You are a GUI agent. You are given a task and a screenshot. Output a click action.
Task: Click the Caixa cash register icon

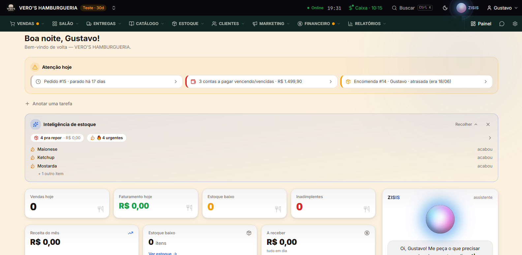351,8
